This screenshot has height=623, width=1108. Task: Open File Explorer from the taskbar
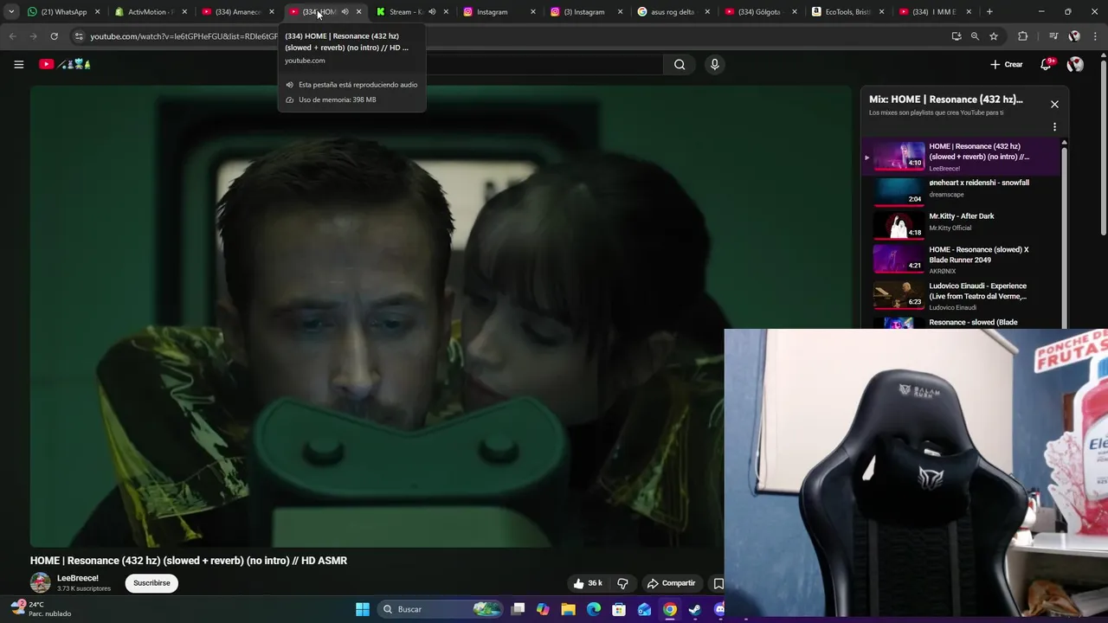click(568, 609)
